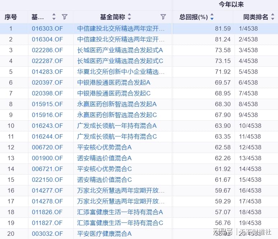Open fund code 014283.OF

point(47,72)
